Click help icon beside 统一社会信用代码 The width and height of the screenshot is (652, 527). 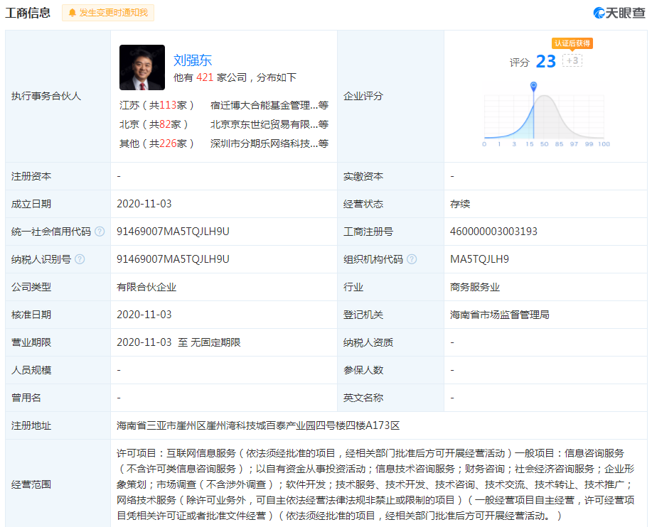[x=100, y=232]
